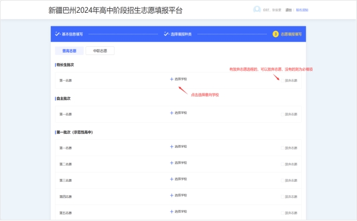Click the checkmark icon beside 选择填报种类
The image size is (357, 221).
(x=166, y=34)
